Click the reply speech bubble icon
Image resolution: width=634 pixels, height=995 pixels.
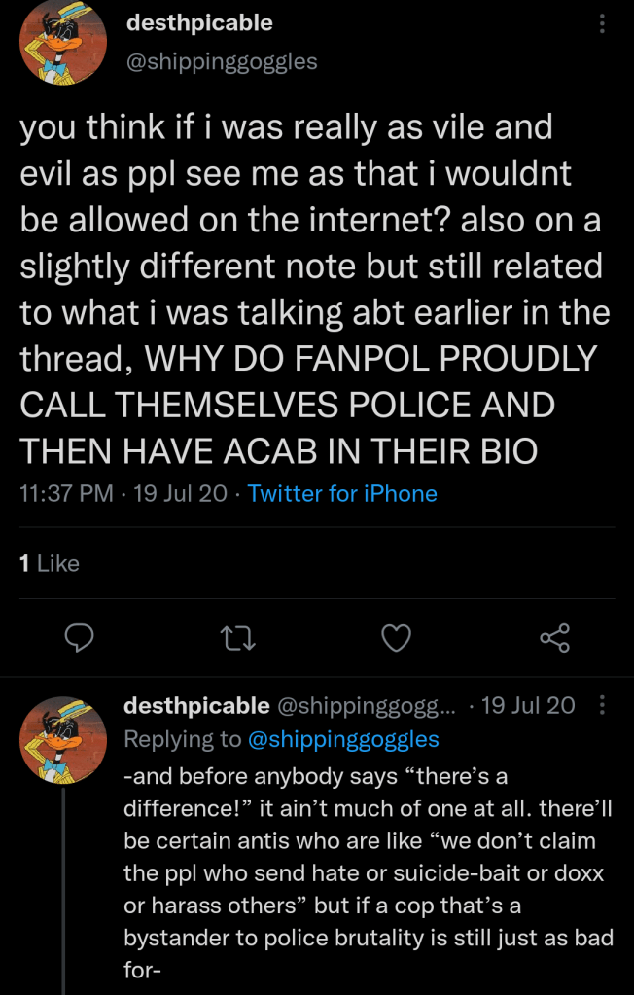point(79,637)
